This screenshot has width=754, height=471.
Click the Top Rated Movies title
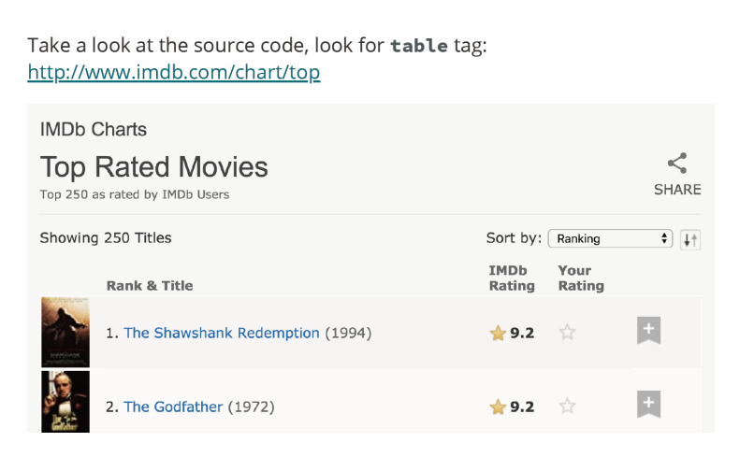pyautogui.click(x=153, y=167)
